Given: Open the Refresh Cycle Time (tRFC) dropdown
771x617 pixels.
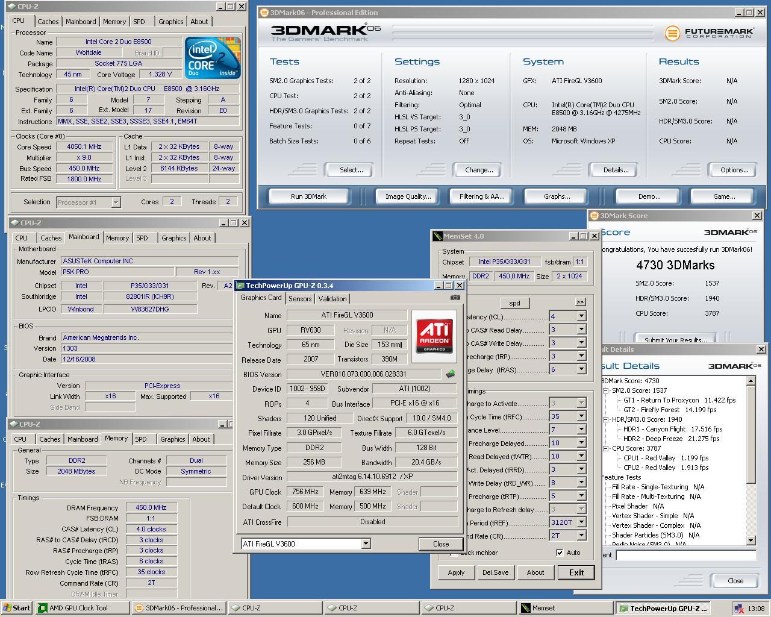Looking at the screenshot, I should (x=581, y=416).
